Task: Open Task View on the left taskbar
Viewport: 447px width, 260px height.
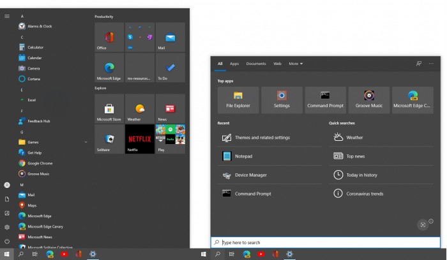Action: pyautogui.click(x=34, y=254)
